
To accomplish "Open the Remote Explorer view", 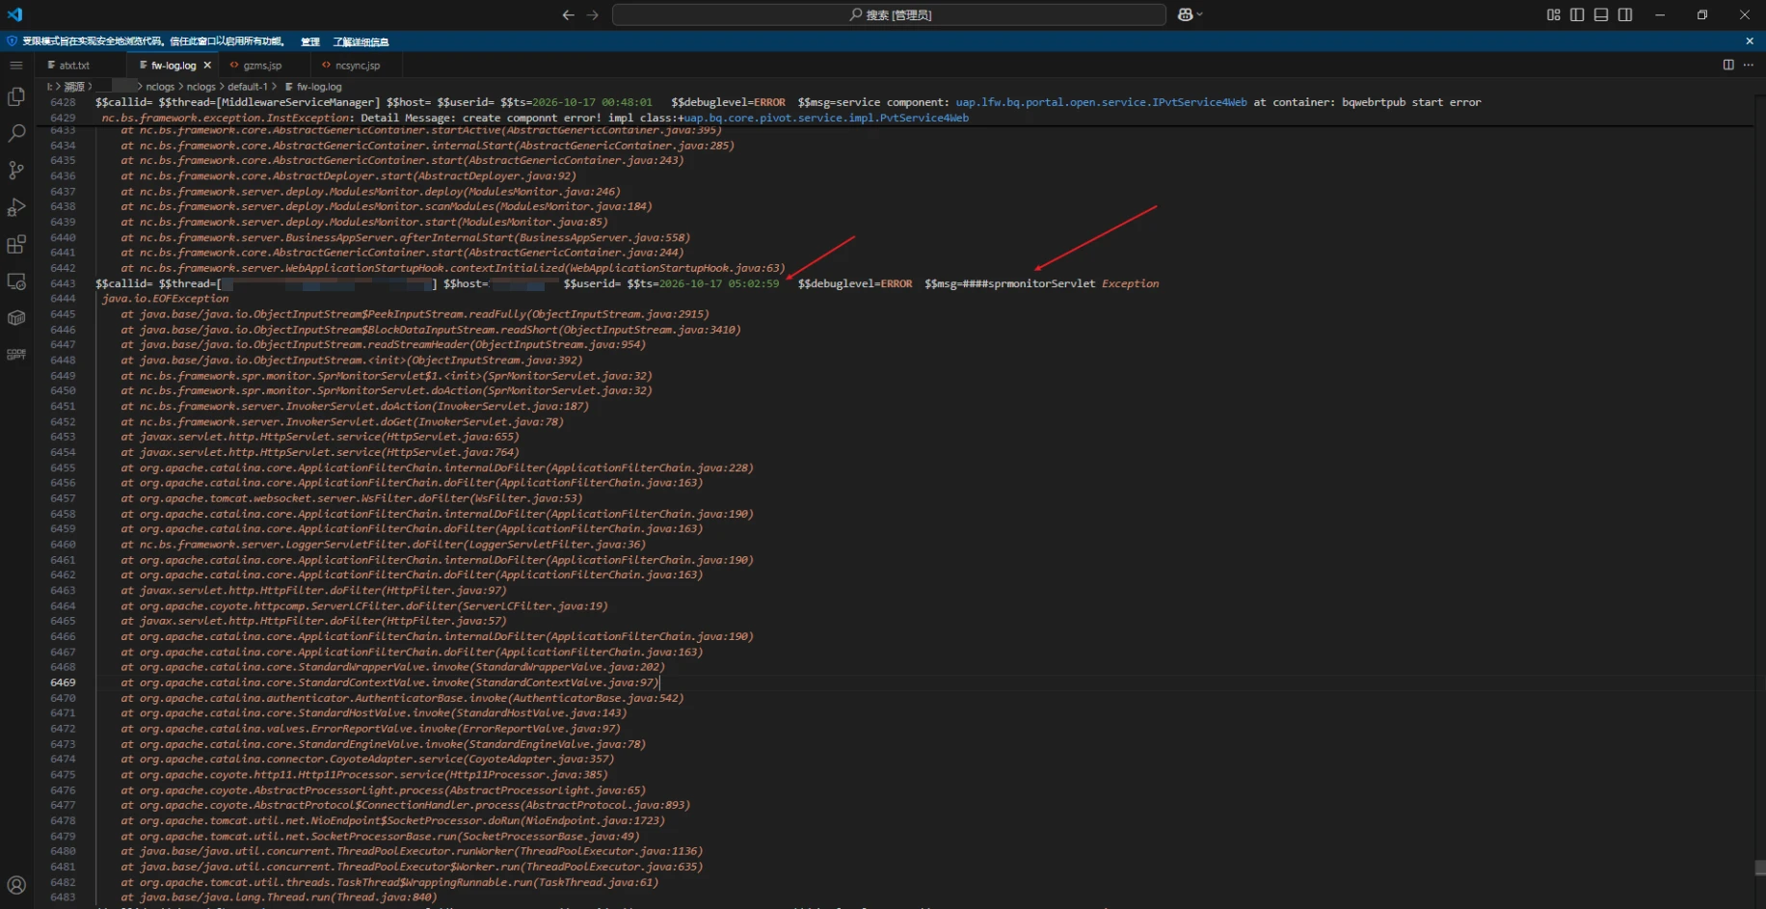I will [16, 281].
